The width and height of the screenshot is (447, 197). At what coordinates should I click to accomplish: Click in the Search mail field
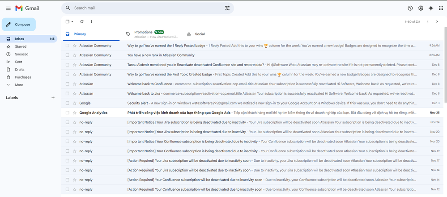(x=147, y=8)
